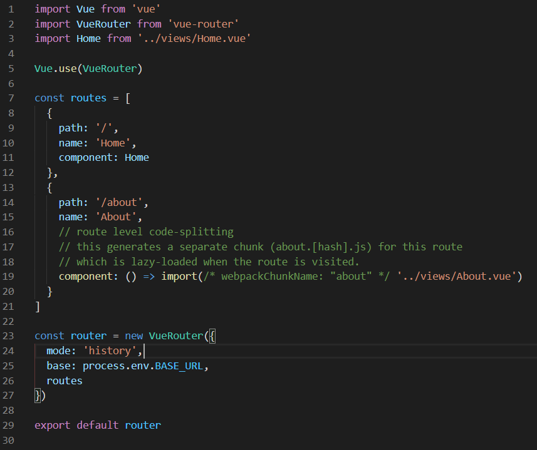Screen dimensions: 537x450
Task: Click the base property on line 25
Action: point(58,366)
